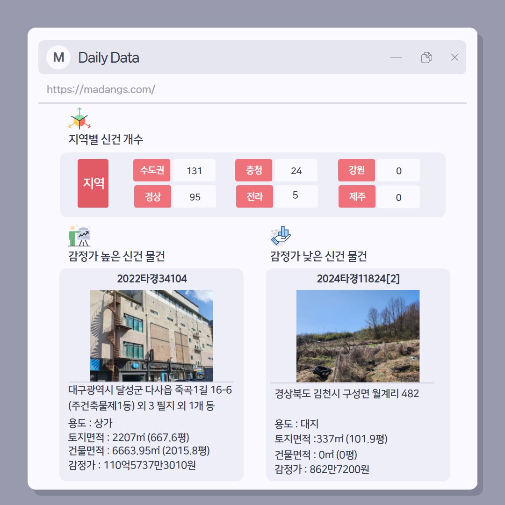Select the 충청 region tag
The width and height of the screenshot is (505, 505).
254,170
